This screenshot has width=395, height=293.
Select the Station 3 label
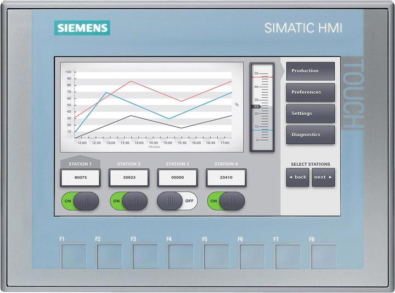(177, 164)
